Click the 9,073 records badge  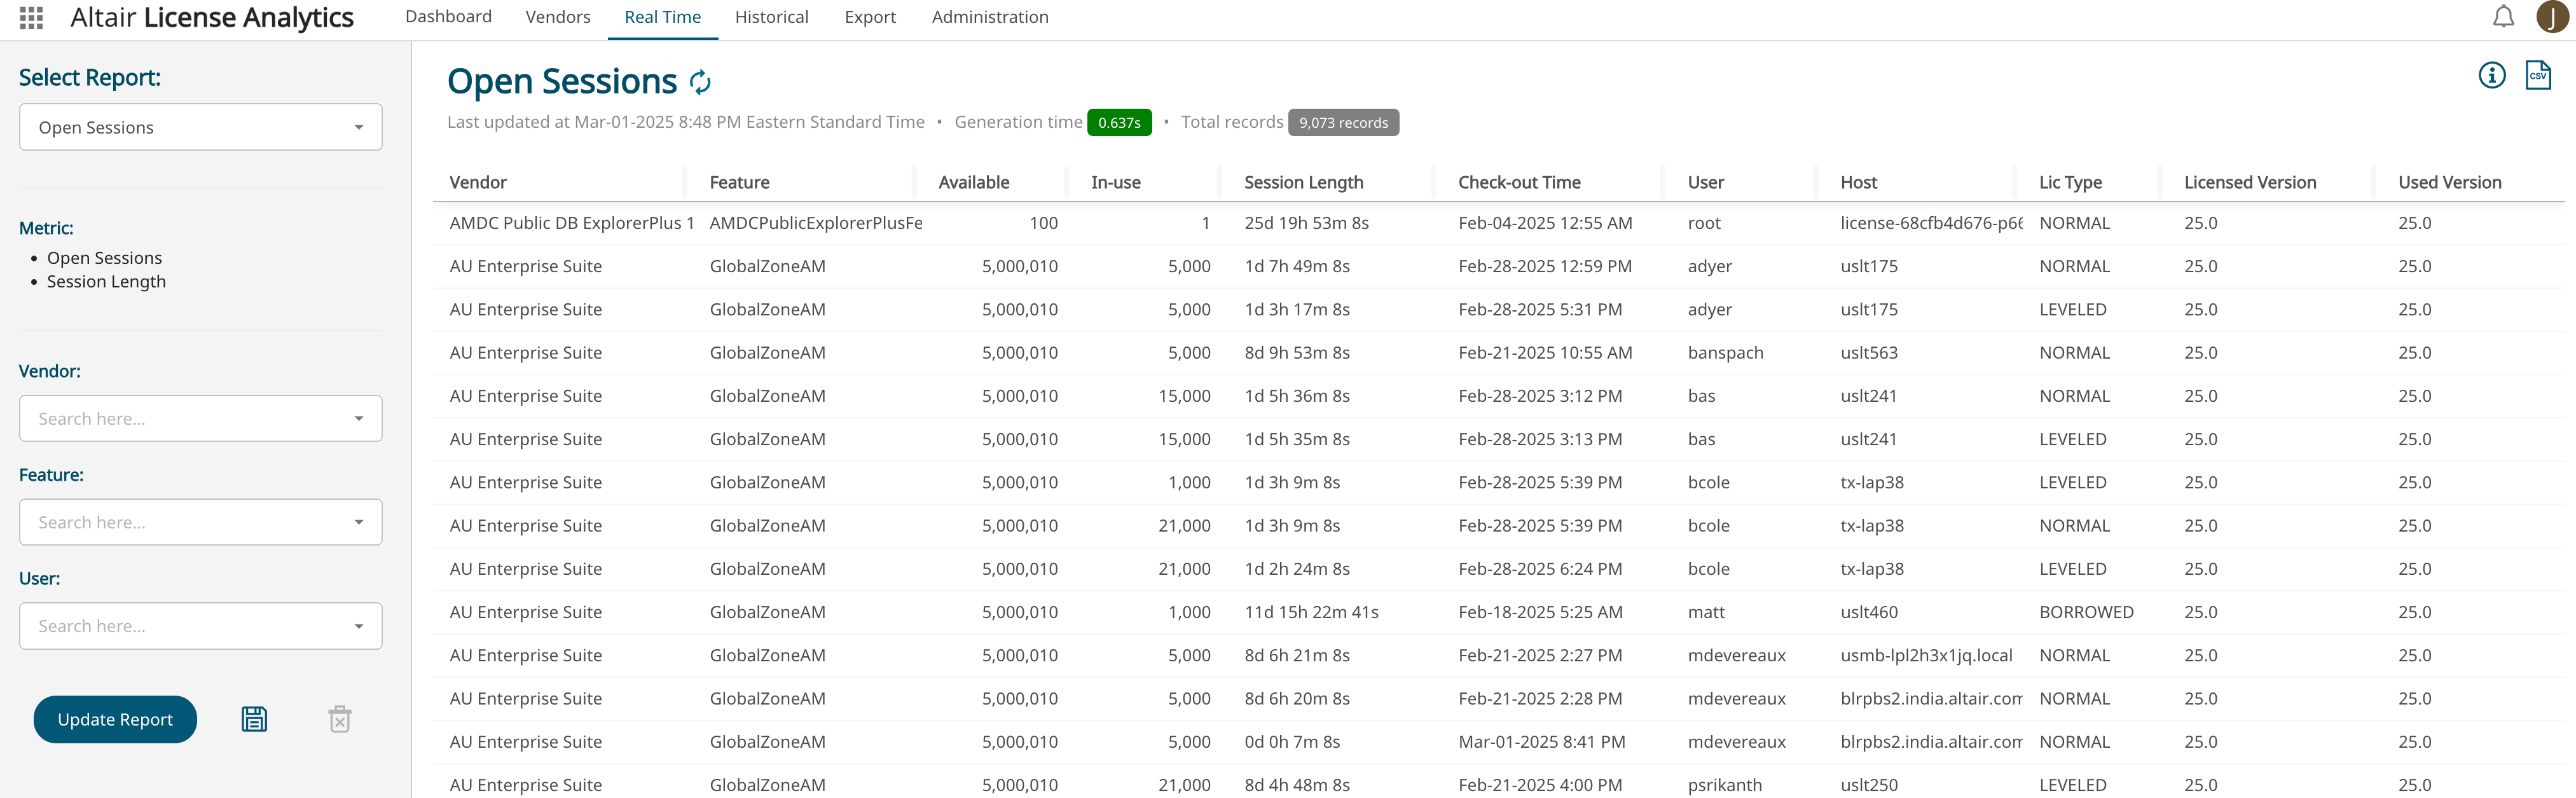point(1343,122)
